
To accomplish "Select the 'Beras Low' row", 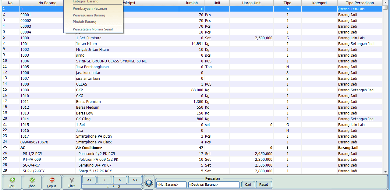I will (192, 113).
